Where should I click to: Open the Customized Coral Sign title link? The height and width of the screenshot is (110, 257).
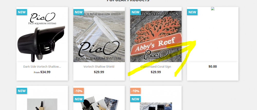(x=156, y=67)
